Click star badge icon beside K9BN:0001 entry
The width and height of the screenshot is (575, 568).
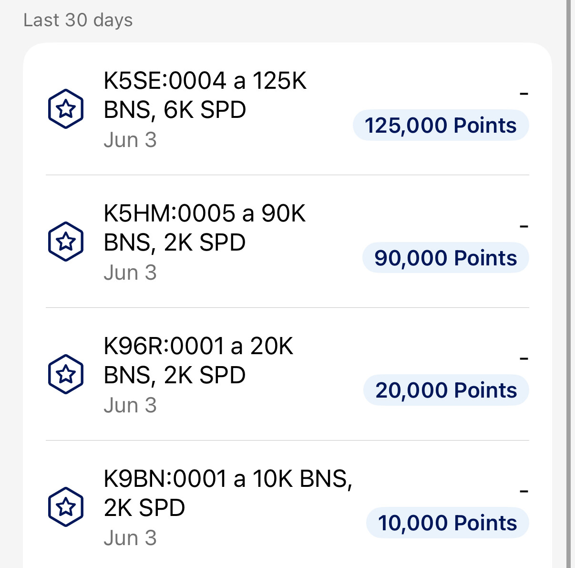point(66,507)
